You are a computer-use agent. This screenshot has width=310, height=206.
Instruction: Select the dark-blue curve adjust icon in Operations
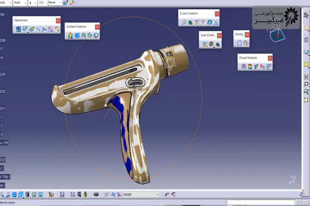[x=44, y=29]
